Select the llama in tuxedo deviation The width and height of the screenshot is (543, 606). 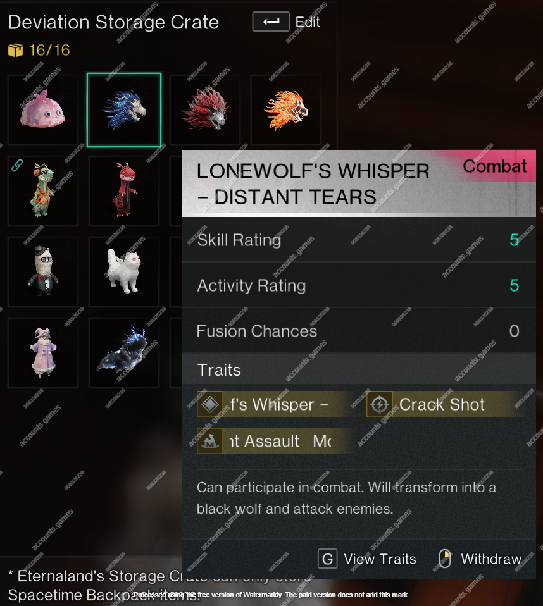tap(42, 272)
